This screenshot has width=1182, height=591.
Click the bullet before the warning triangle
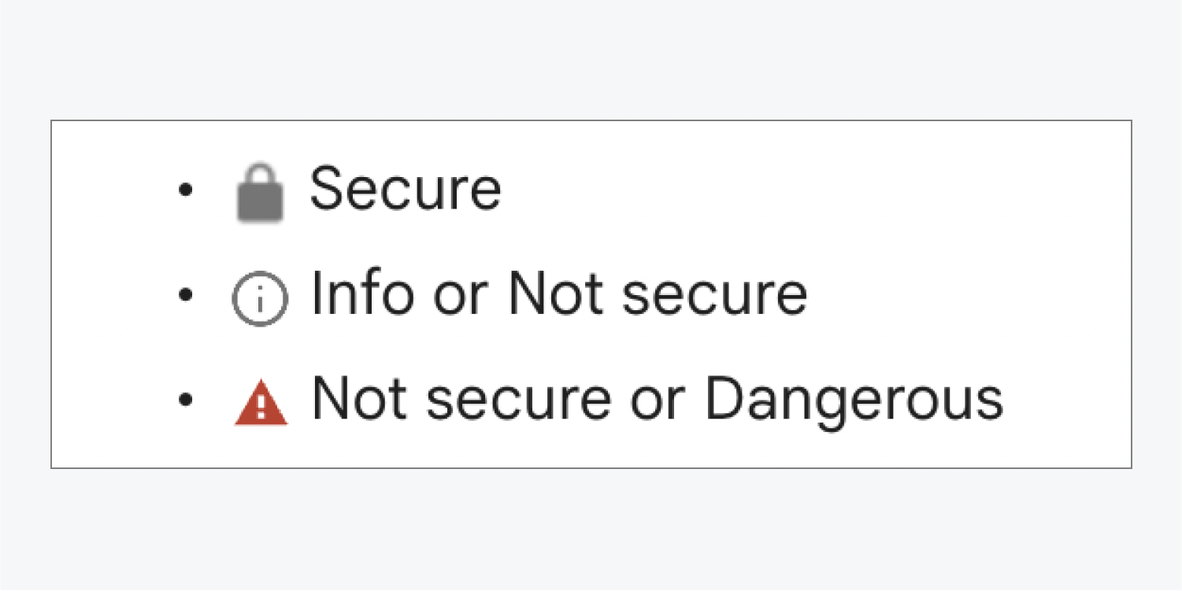pyautogui.click(x=186, y=400)
